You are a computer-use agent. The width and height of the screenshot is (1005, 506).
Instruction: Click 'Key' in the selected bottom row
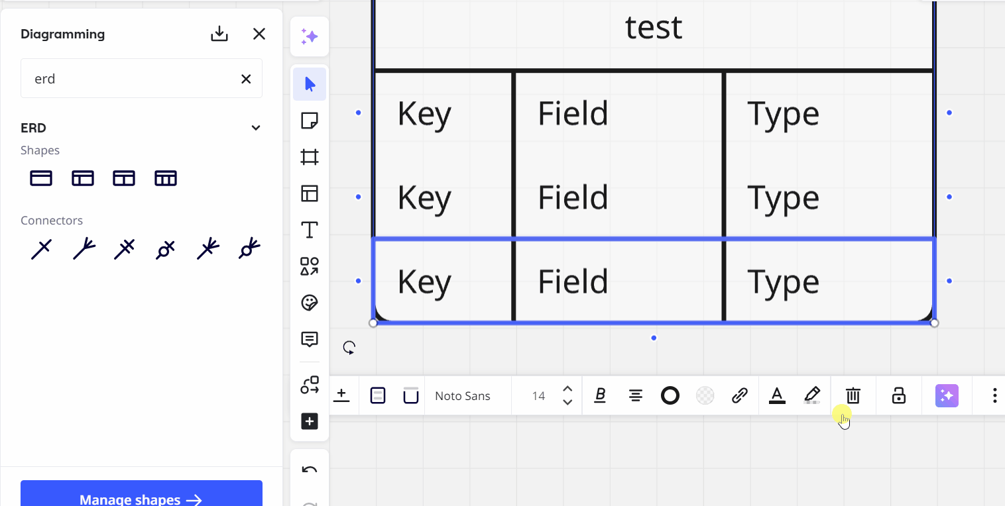tap(424, 281)
